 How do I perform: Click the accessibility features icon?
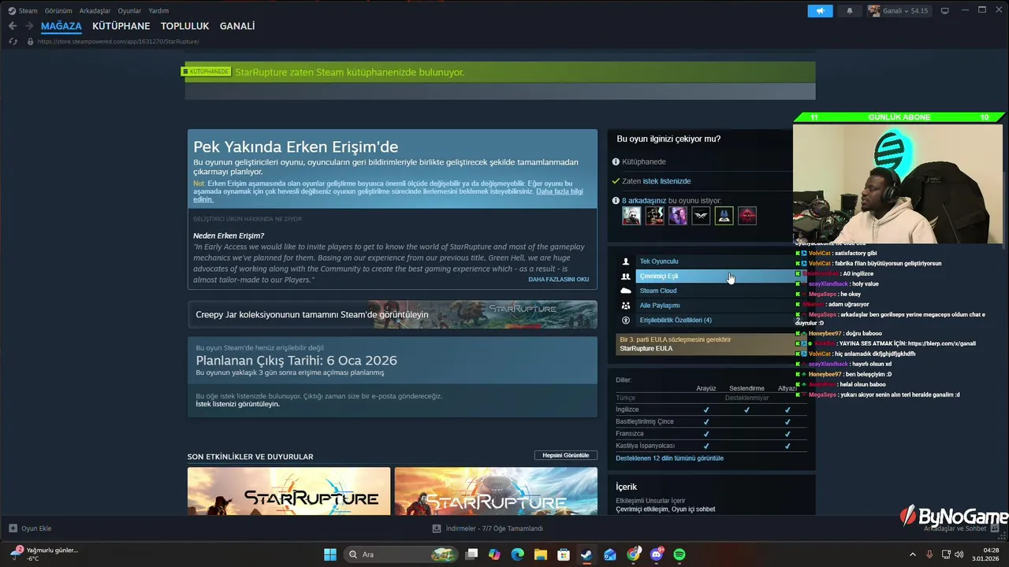coord(626,321)
